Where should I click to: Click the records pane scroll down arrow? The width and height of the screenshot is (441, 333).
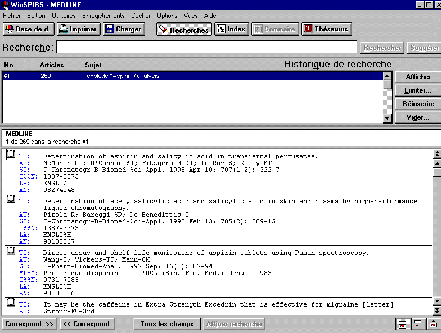pyautogui.click(x=436, y=301)
